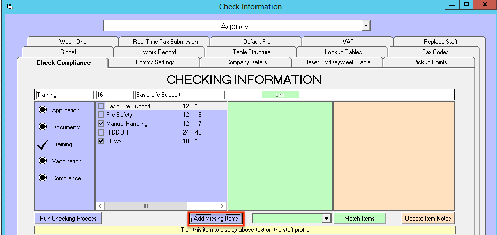
Task: Enable the Fire Safety checkbox
Action: [101, 115]
